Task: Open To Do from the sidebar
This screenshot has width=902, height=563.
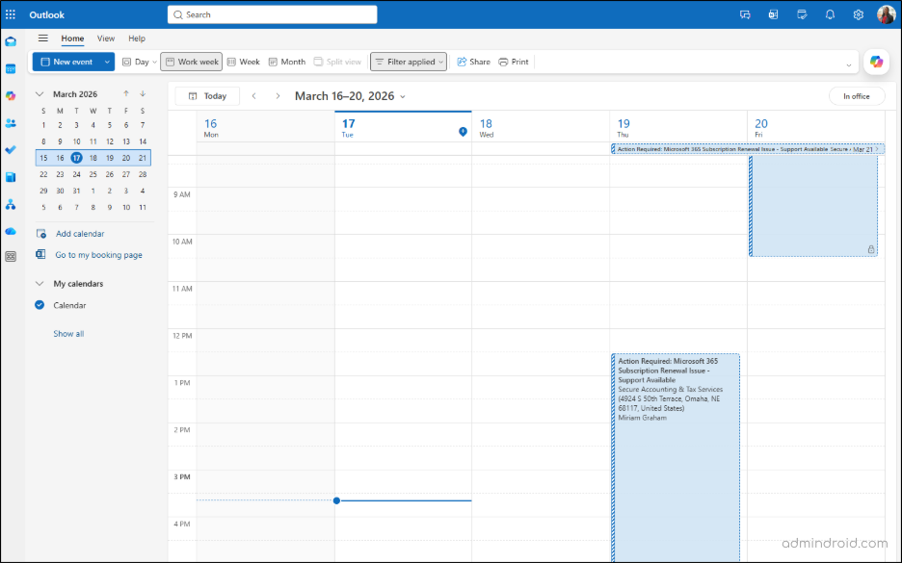Action: (11, 148)
